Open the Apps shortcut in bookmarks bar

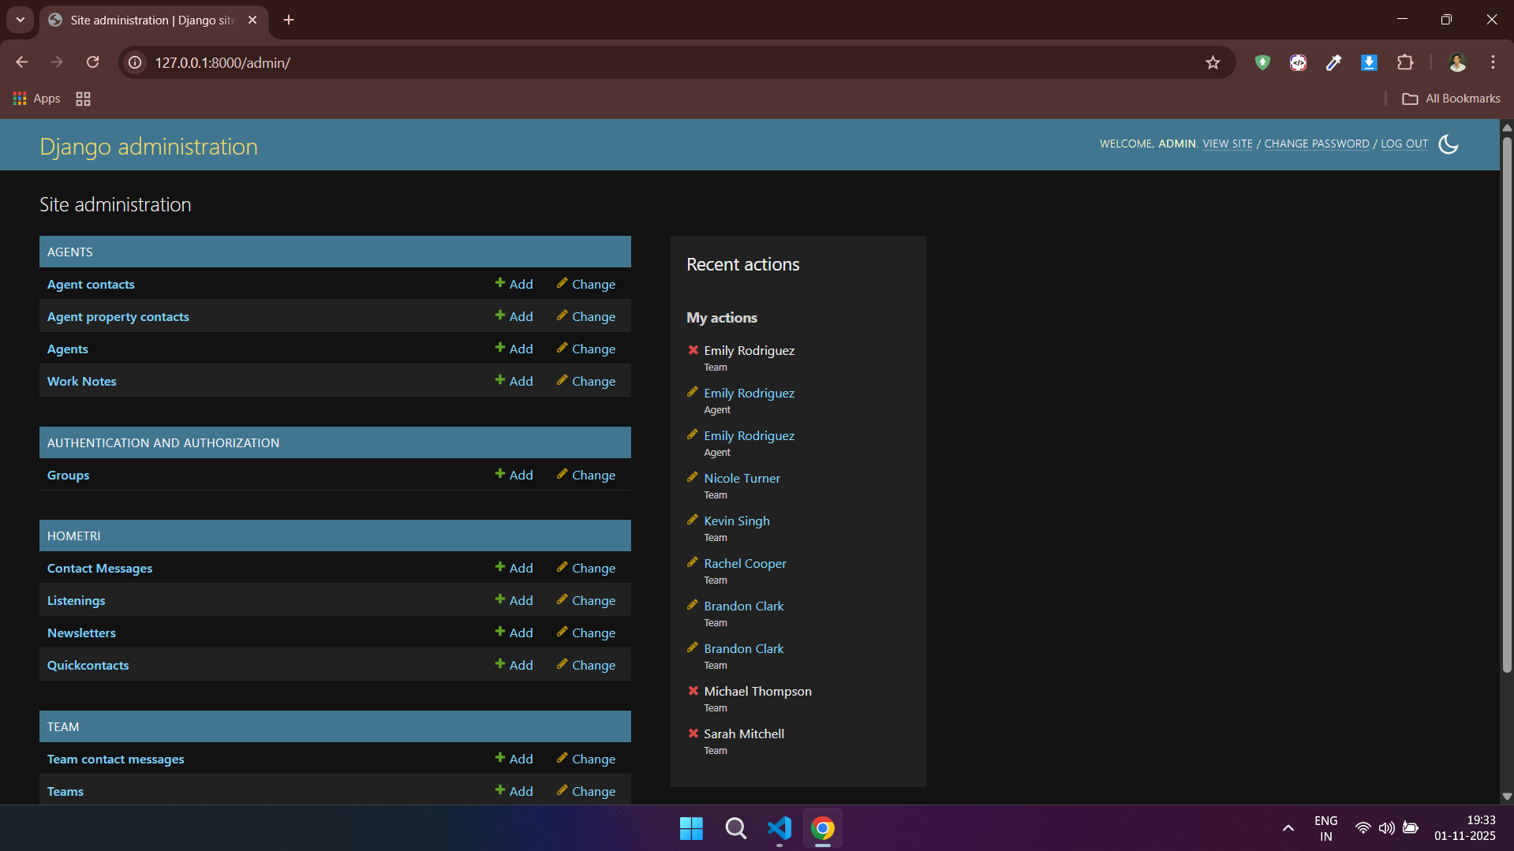click(x=36, y=99)
